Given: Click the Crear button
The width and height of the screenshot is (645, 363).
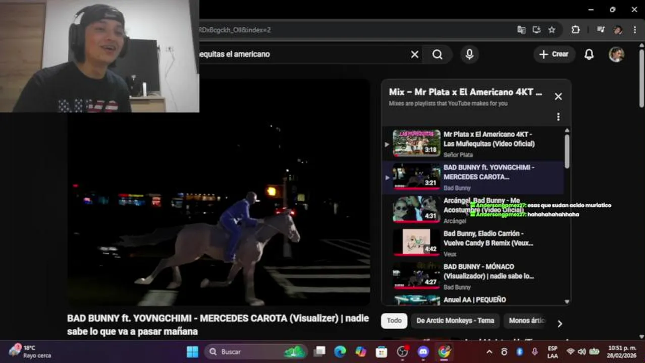Looking at the screenshot, I should (x=554, y=54).
